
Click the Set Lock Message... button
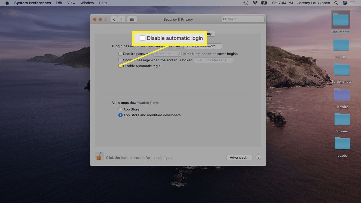[x=213, y=60]
